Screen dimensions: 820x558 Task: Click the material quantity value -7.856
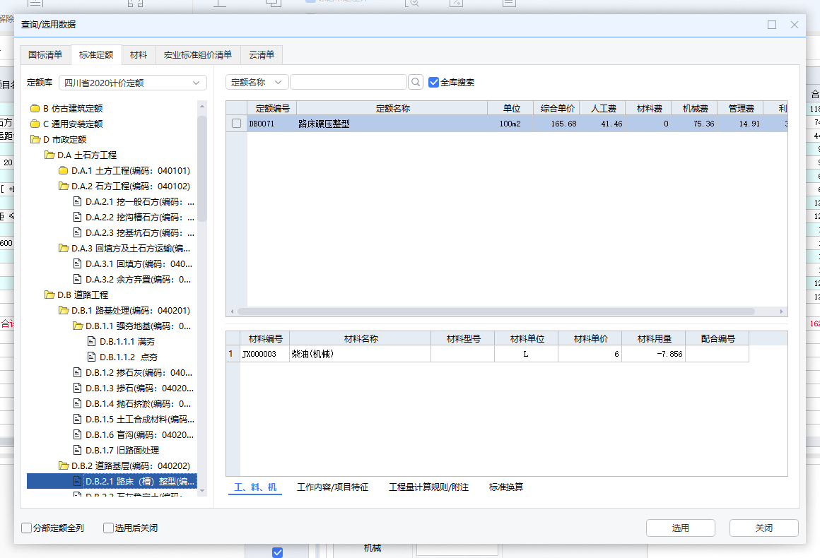[654, 355]
